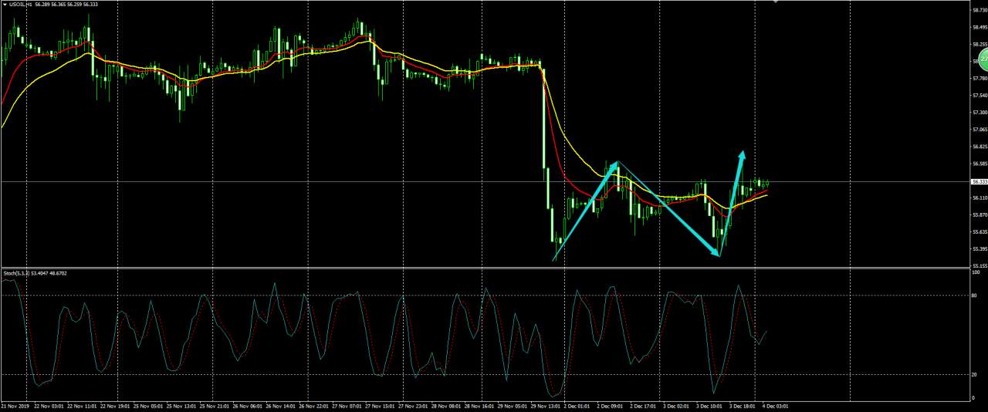This screenshot has height=412, width=988.
Task: Click the stochastic scale 100 label
Action: [x=976, y=272]
